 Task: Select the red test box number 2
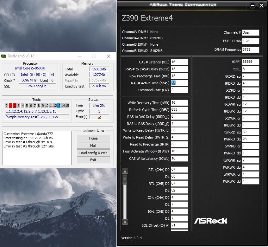pyautogui.click(x=15, y=106)
